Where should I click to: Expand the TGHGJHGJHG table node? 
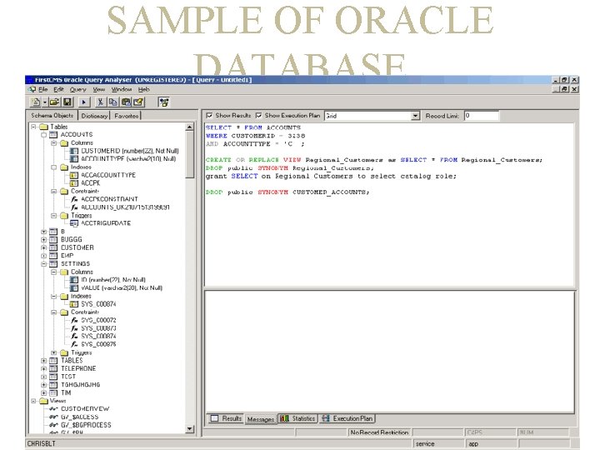click(x=43, y=384)
